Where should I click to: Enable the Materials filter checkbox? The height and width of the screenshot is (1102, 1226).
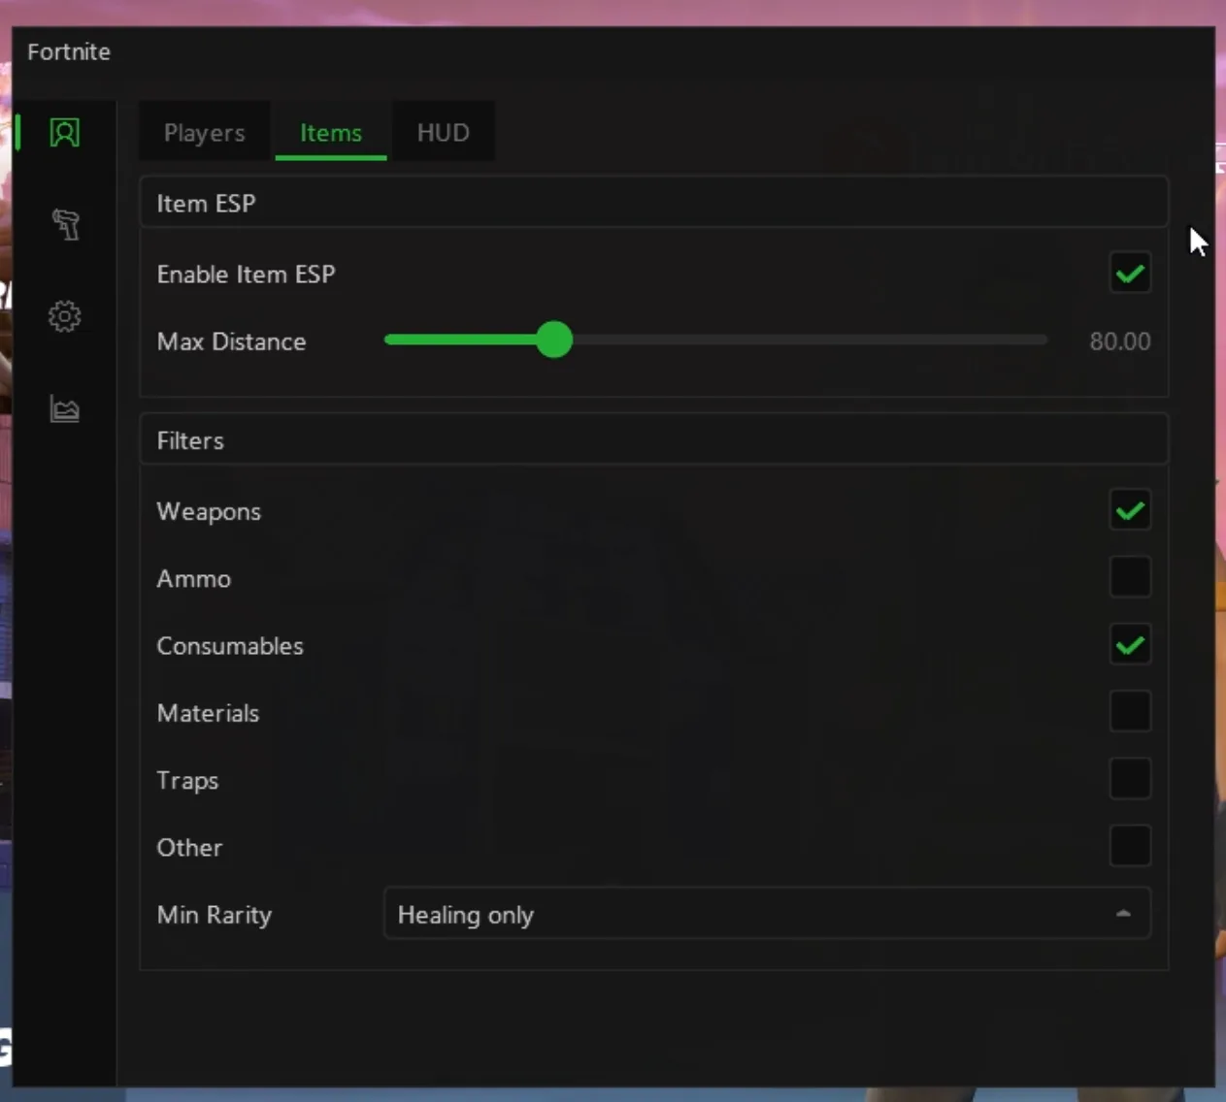click(x=1130, y=712)
